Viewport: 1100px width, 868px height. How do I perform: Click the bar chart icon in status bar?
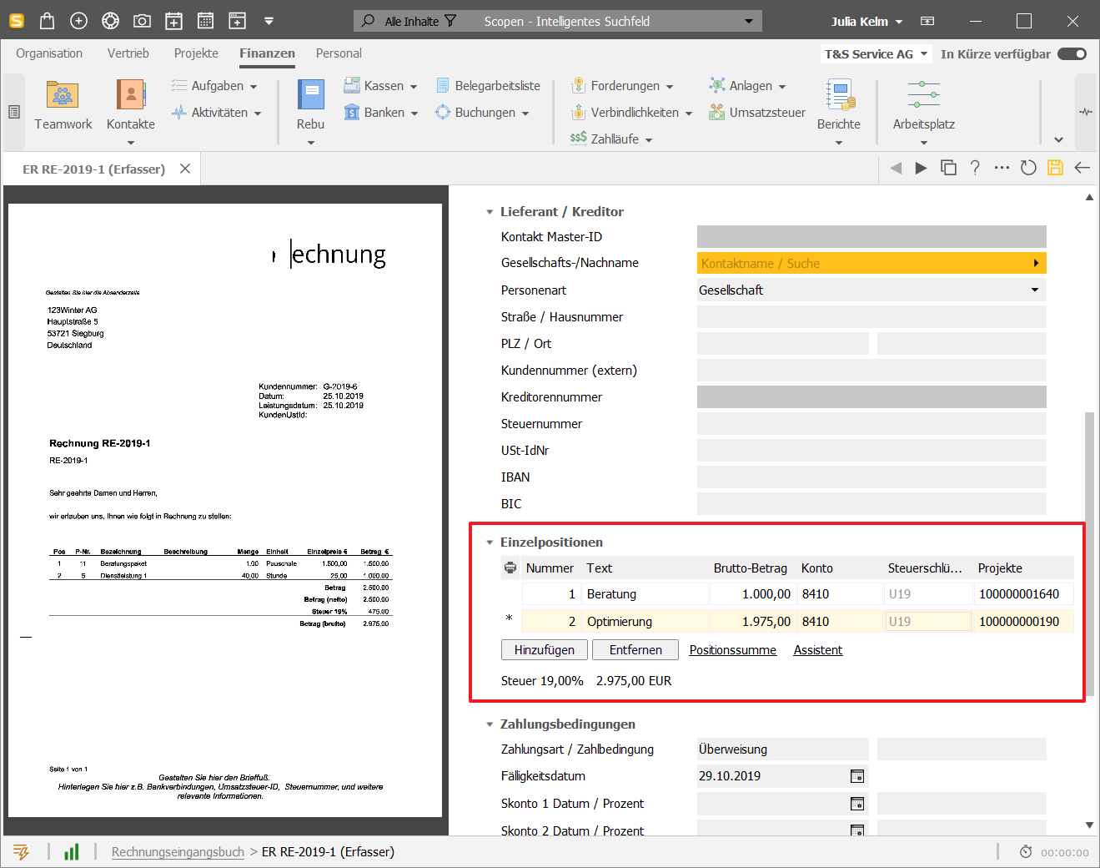(72, 852)
